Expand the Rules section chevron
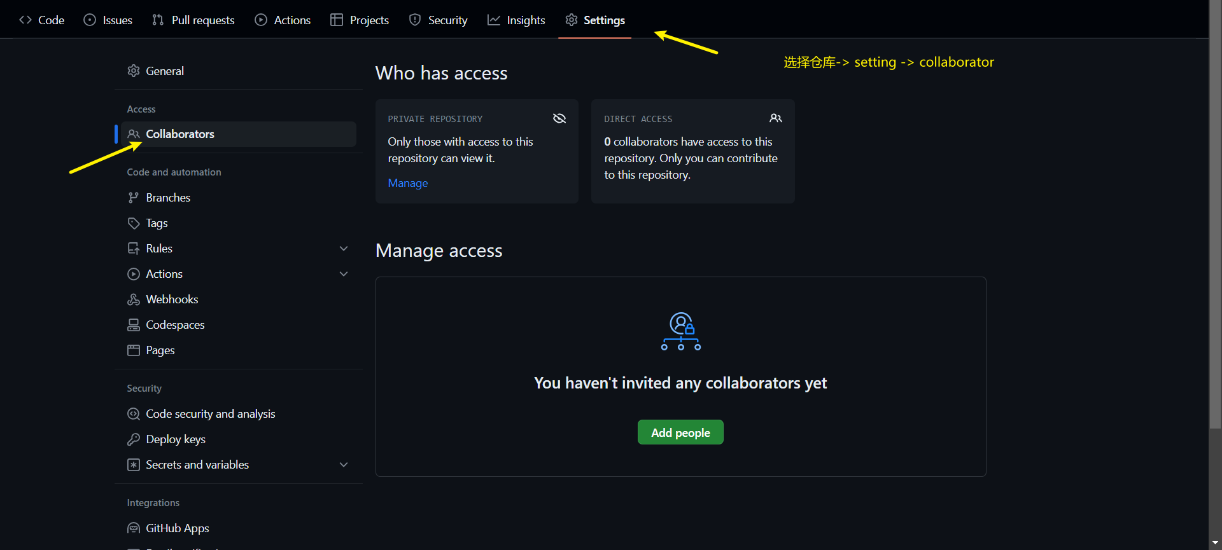This screenshot has height=550, width=1222. tap(344, 249)
